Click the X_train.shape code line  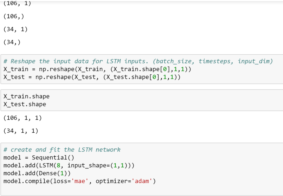(x=26, y=97)
